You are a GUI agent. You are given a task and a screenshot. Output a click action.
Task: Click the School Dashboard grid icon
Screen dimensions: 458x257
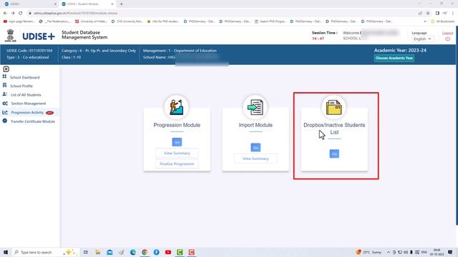click(4, 76)
